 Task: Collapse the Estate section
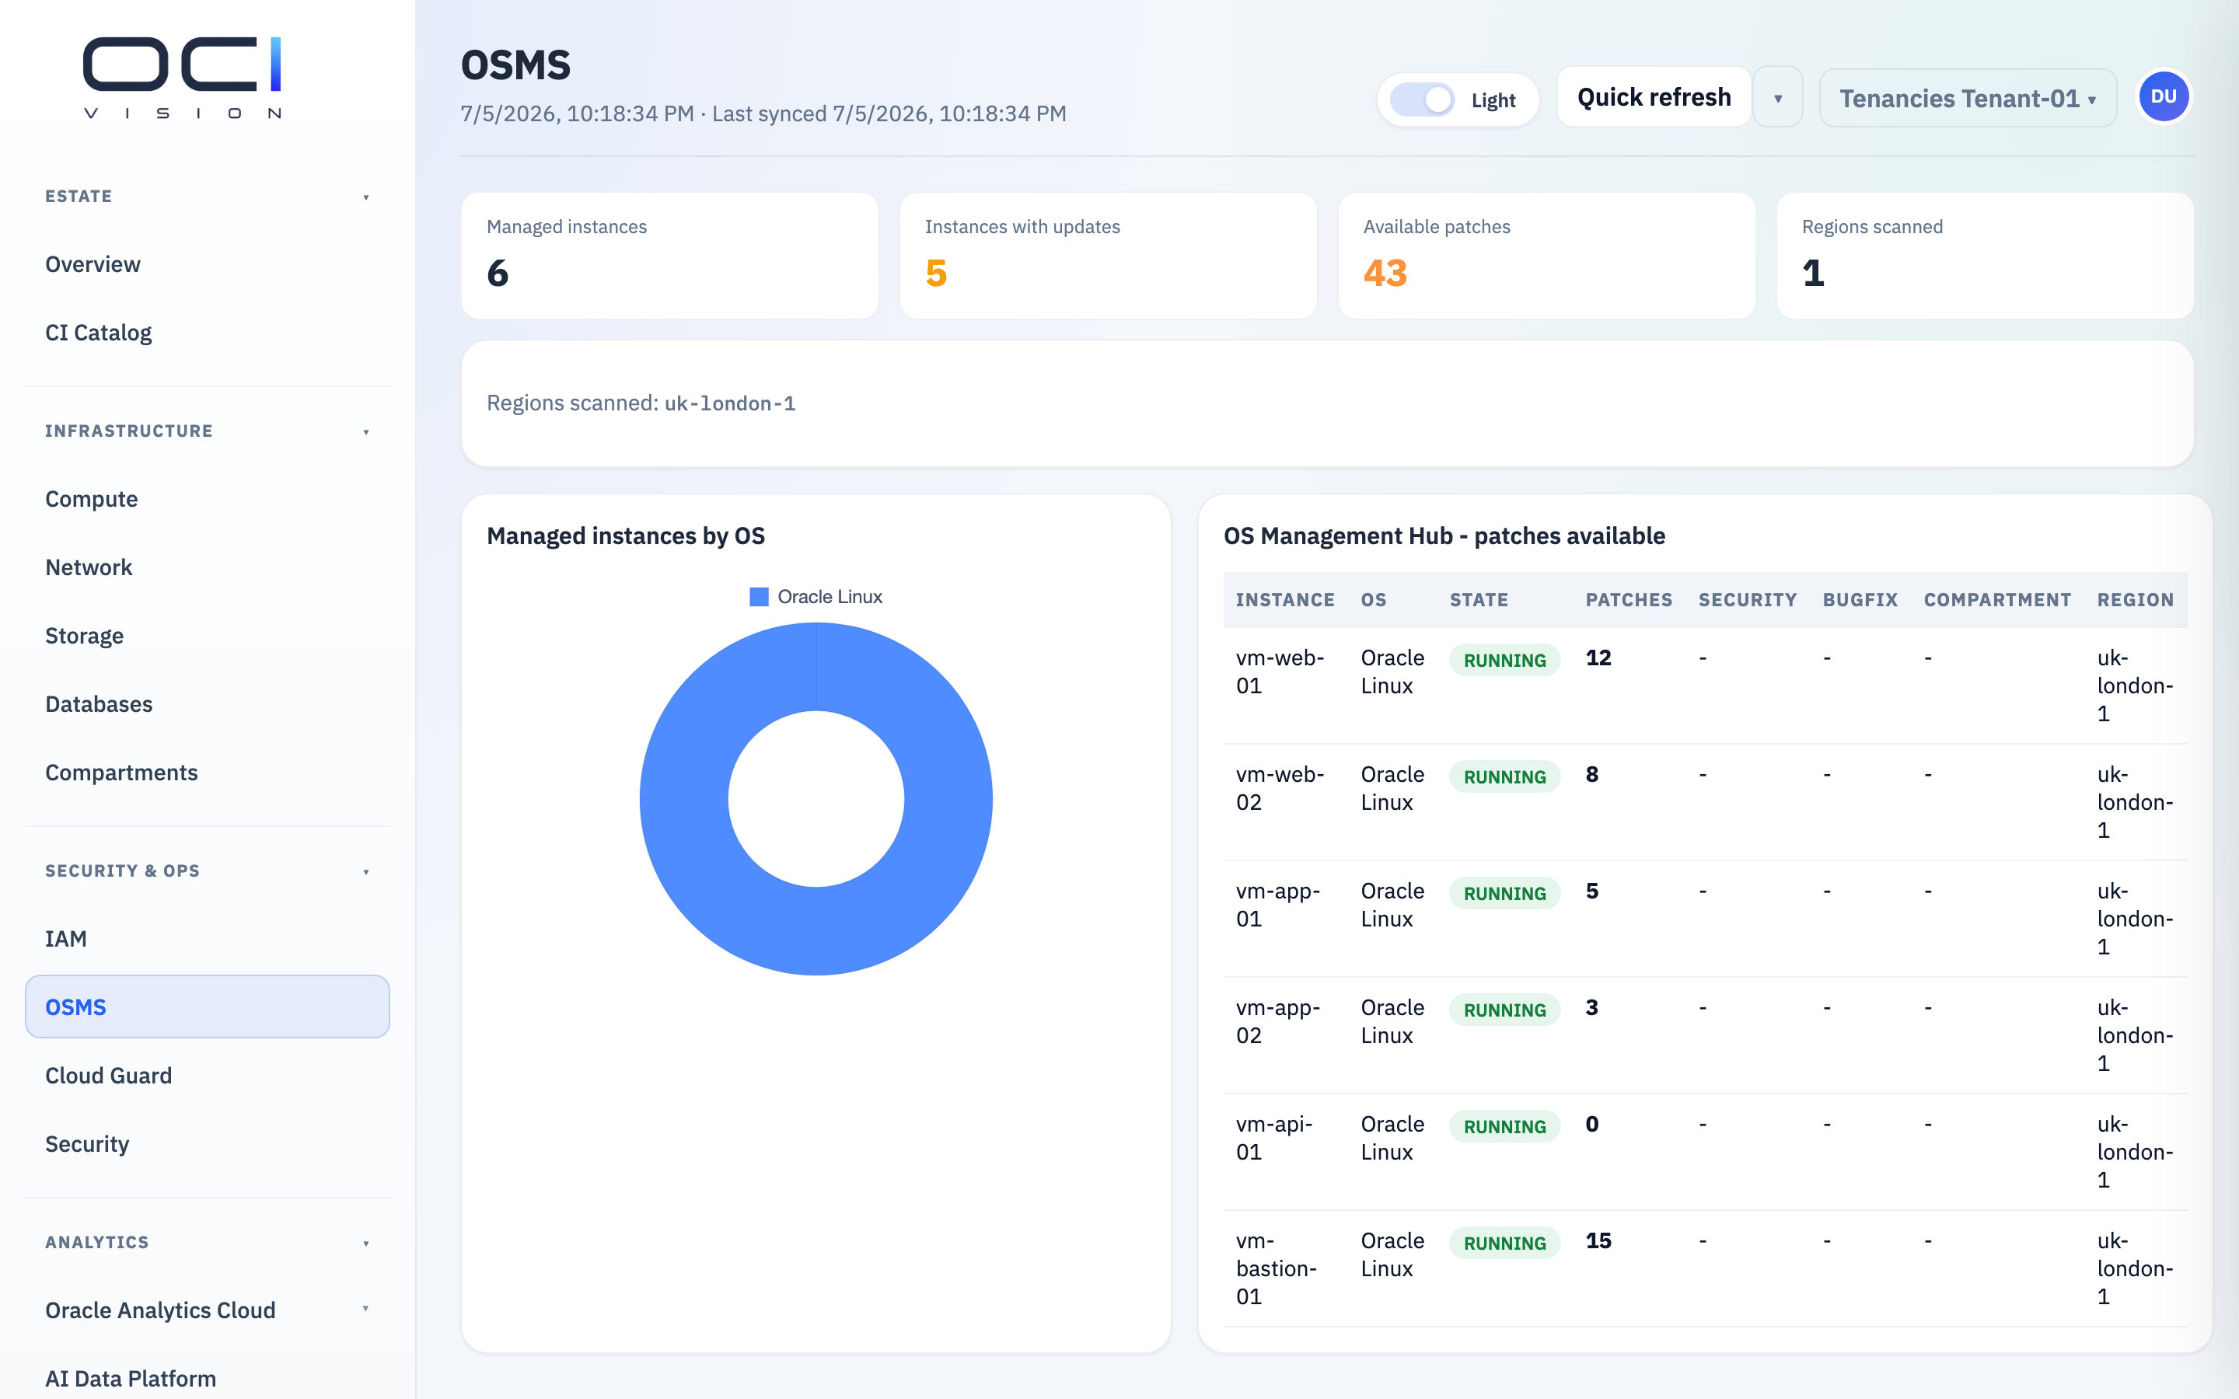(x=208, y=196)
